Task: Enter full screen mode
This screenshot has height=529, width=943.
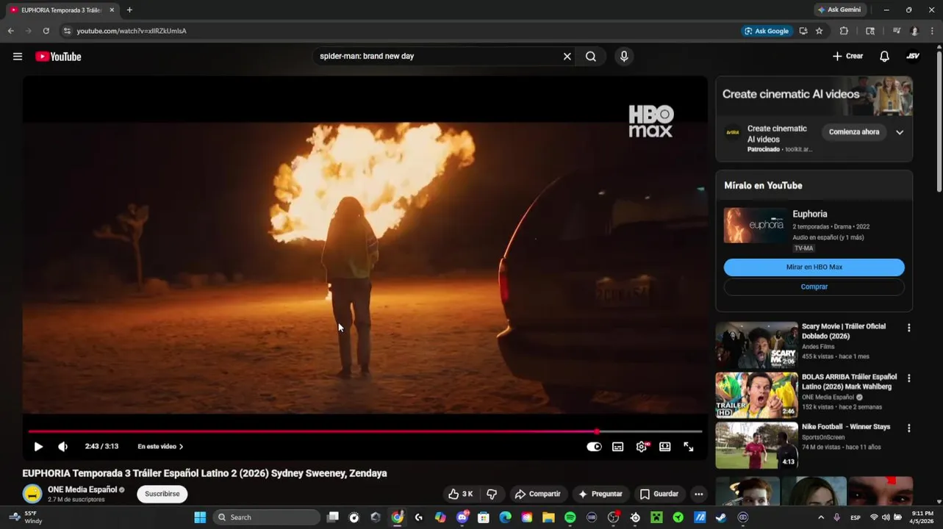Action: (689, 447)
